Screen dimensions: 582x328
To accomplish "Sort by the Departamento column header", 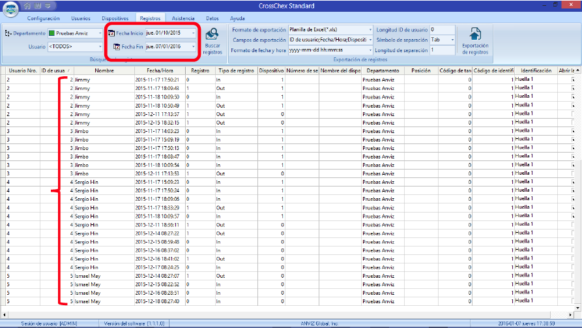I will click(x=383, y=70).
